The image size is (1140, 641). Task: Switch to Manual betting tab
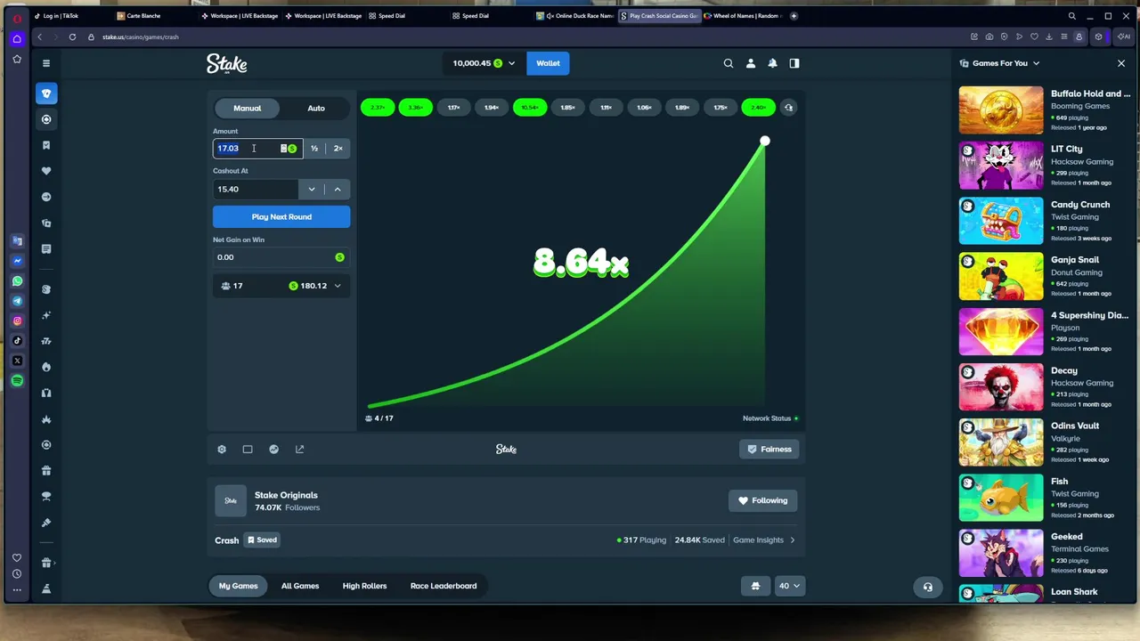coord(248,109)
